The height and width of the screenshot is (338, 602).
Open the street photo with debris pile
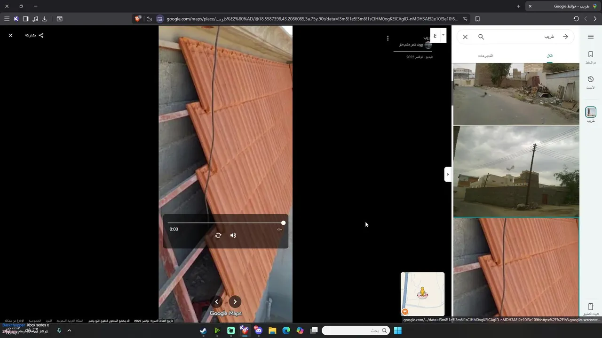pyautogui.click(x=516, y=94)
